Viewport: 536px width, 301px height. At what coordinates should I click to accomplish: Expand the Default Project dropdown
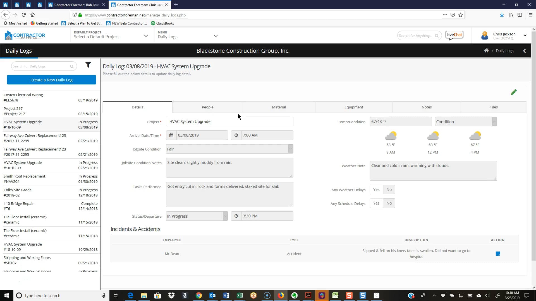(x=146, y=36)
